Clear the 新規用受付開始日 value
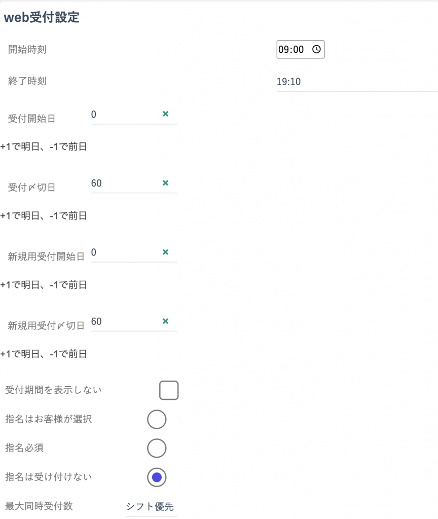 166,252
